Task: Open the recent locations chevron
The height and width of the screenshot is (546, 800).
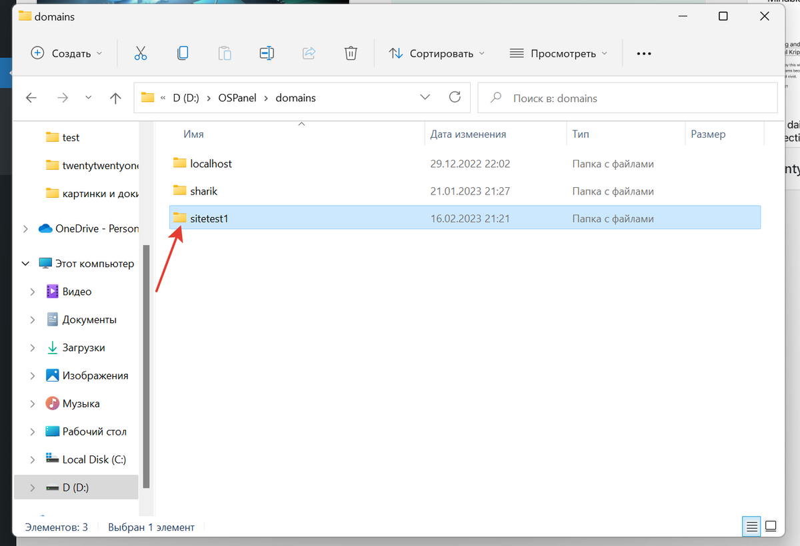Action: pos(89,98)
